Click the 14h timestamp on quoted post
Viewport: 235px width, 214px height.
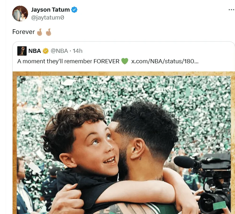[78, 51]
